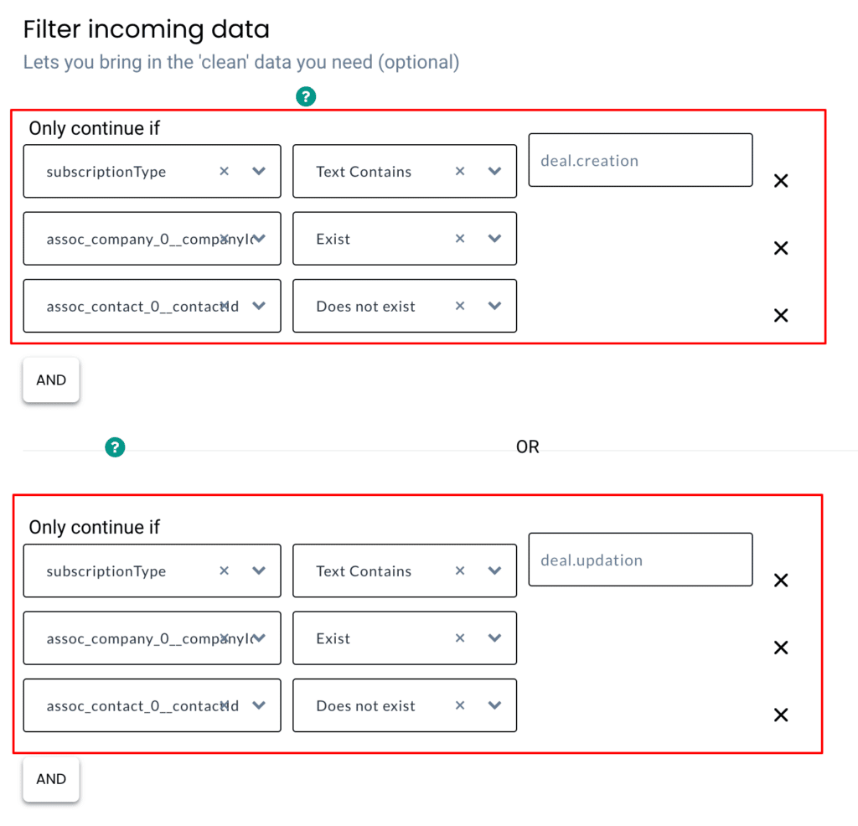Open help icon beside the OR divider
858x826 pixels.
(x=115, y=447)
